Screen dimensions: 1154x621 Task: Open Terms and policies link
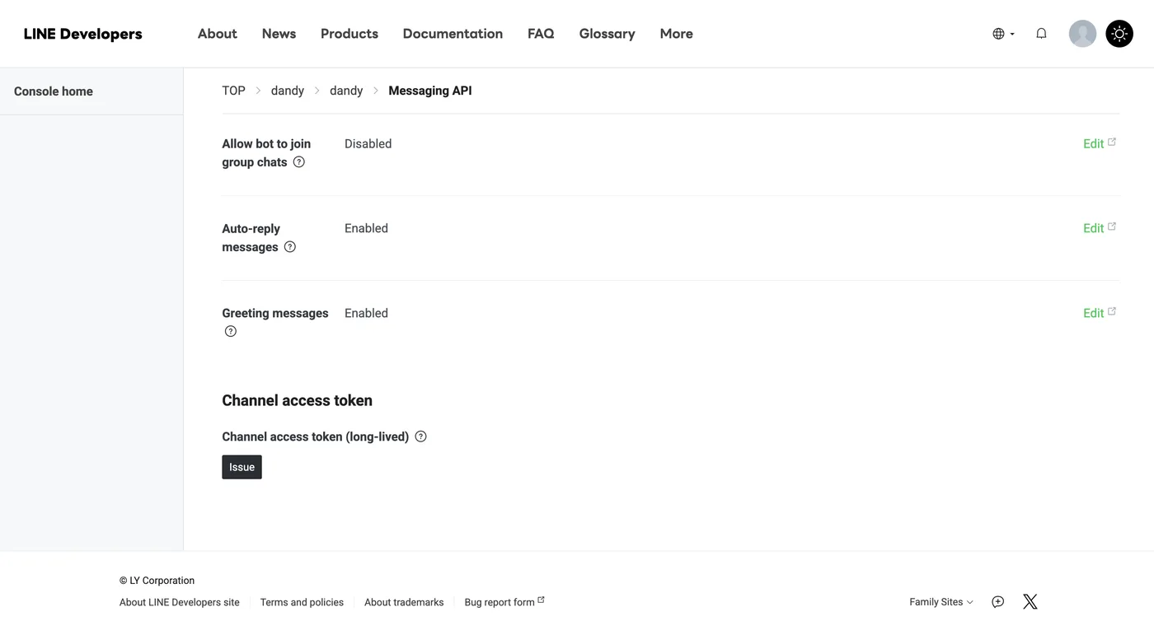coord(302,602)
